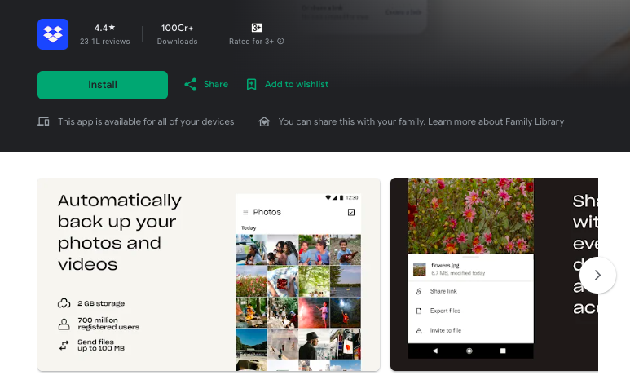Click the cloud storage icon in screenshot
The image size is (630, 384).
64,303
